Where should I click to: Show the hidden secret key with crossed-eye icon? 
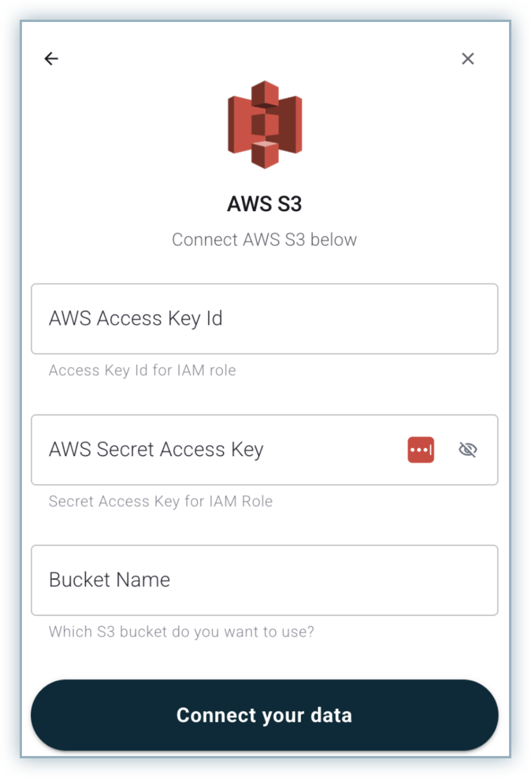[467, 450]
